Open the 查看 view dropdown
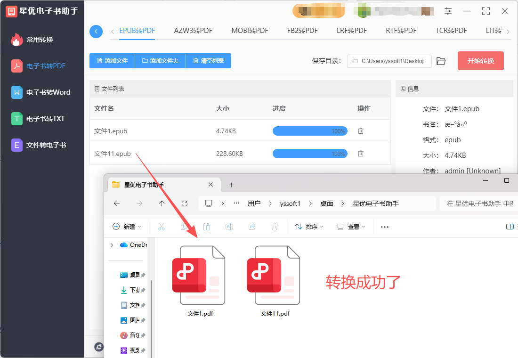The width and height of the screenshot is (518, 358). [x=351, y=227]
